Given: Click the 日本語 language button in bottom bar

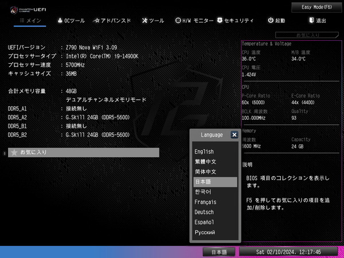Looking at the screenshot, I should click(x=219, y=252).
